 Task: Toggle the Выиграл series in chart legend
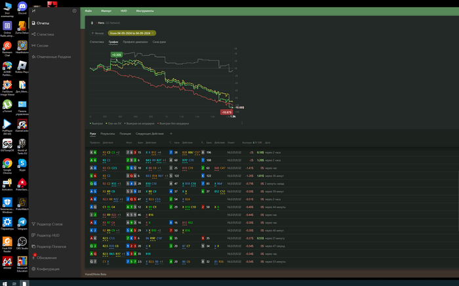[97, 123]
